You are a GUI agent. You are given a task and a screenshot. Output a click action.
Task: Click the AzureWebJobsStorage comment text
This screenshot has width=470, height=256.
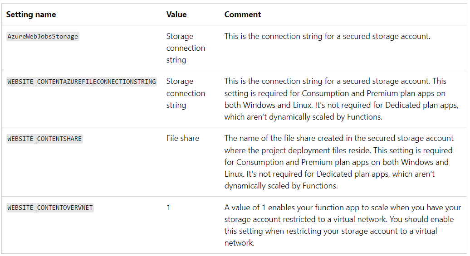pos(327,36)
